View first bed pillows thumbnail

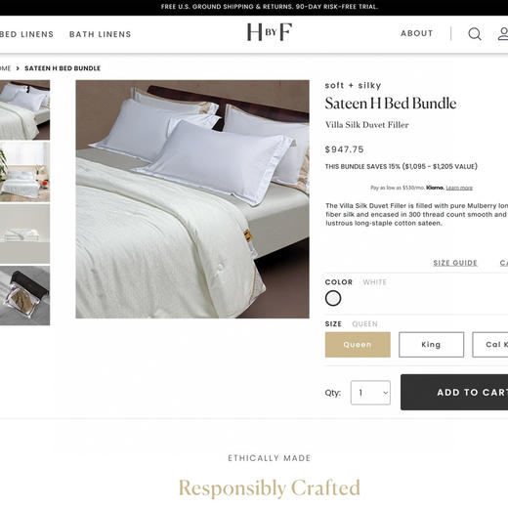coord(24,110)
